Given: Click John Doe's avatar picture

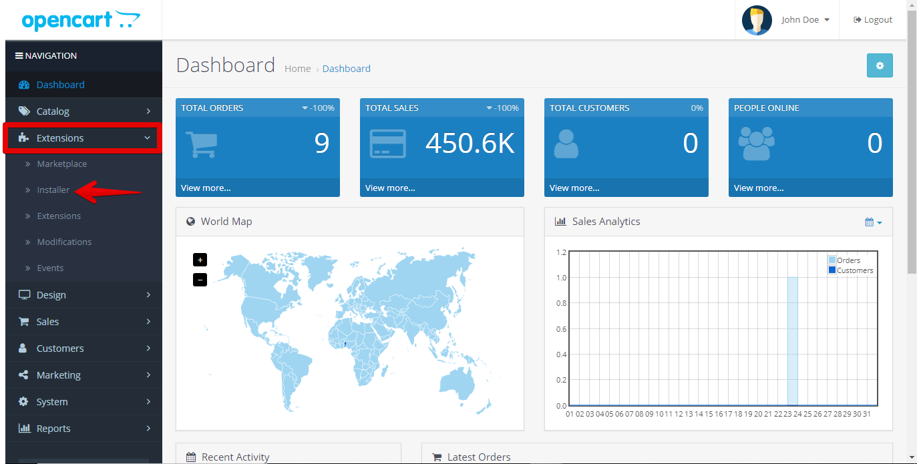Looking at the screenshot, I should (x=757, y=20).
